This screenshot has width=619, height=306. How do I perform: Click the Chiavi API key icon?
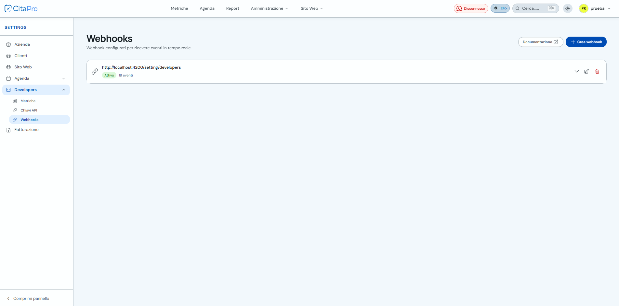(15, 110)
